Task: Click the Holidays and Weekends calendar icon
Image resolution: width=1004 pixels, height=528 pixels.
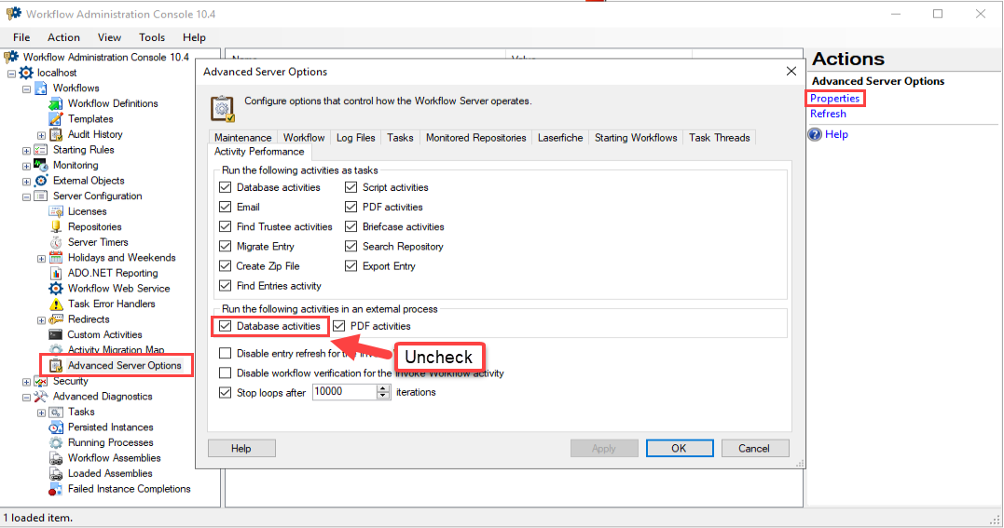Action: [x=56, y=257]
